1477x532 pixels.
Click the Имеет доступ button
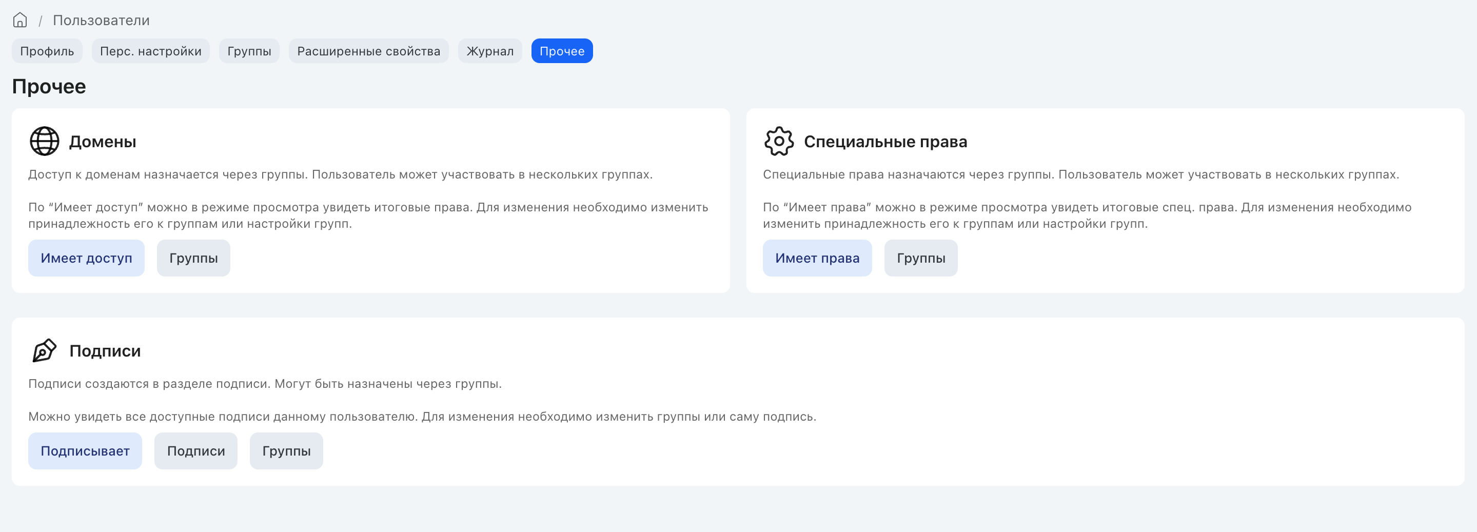(x=87, y=258)
